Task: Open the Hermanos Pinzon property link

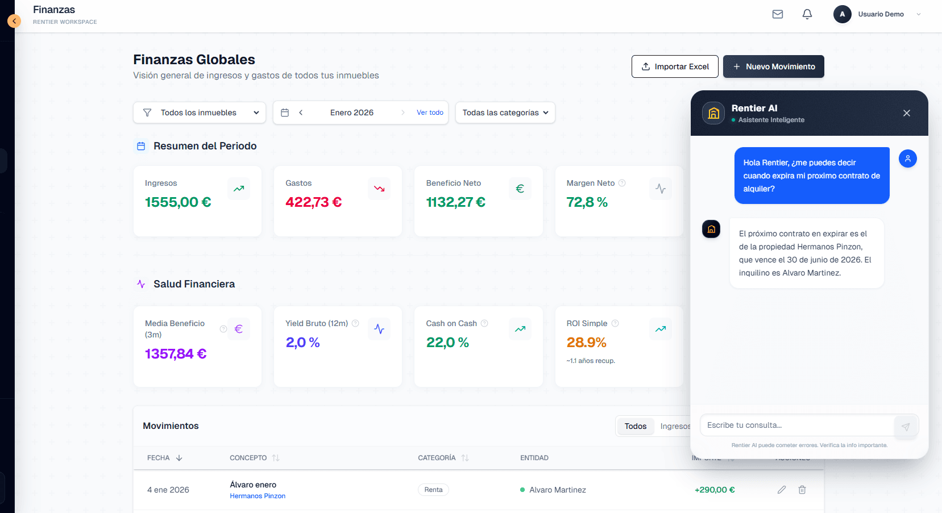Action: tap(258, 496)
